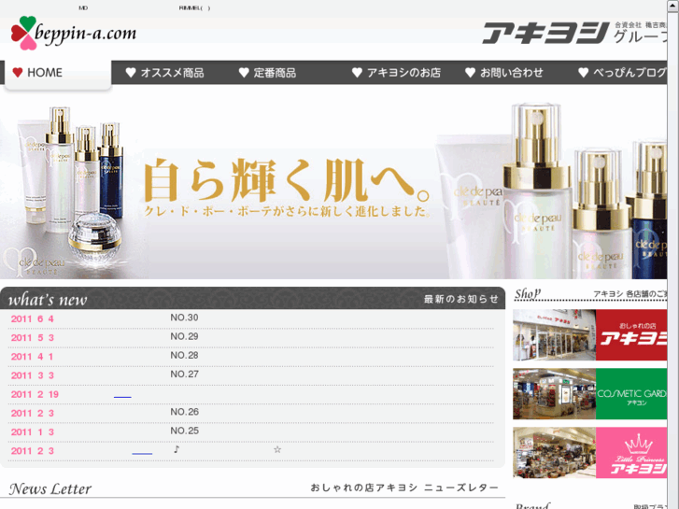Click the heart icon next to オススメ商品
Screen dimensions: 679x509
pyautogui.click(x=131, y=73)
